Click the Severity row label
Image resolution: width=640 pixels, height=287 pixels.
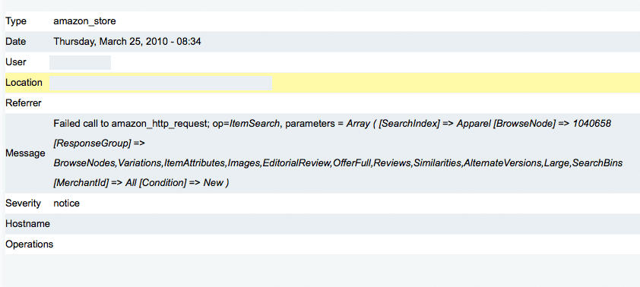24,203
